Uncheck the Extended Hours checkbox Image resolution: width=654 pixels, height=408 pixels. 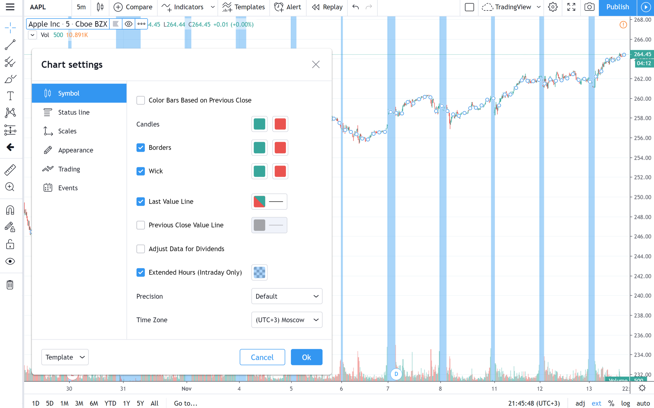click(x=141, y=272)
